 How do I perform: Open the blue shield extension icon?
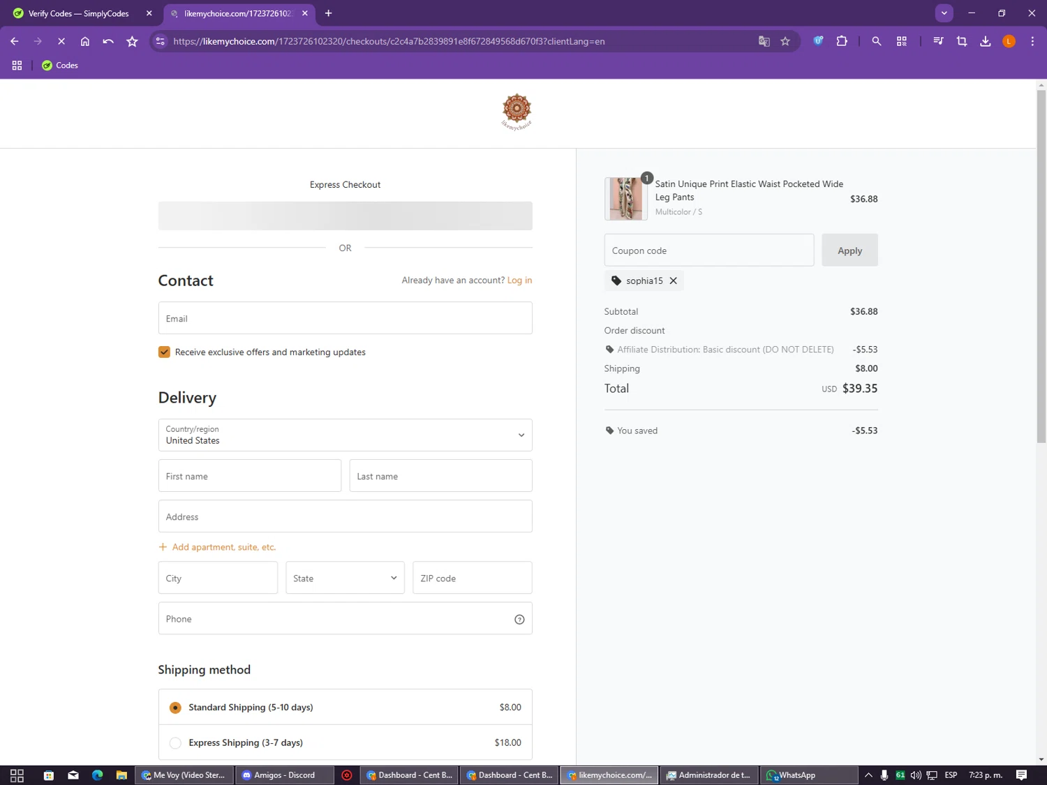tap(818, 41)
